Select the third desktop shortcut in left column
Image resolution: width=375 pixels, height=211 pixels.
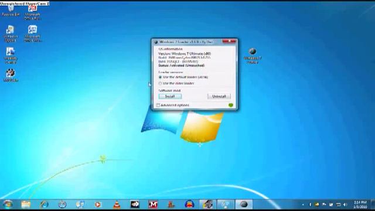[11, 56]
